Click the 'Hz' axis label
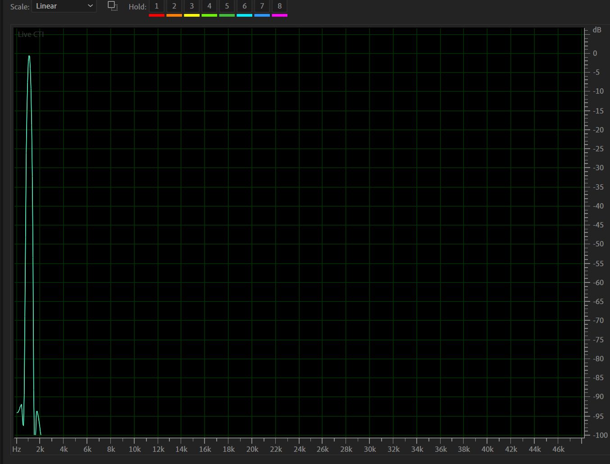The image size is (610, 464). click(x=17, y=449)
